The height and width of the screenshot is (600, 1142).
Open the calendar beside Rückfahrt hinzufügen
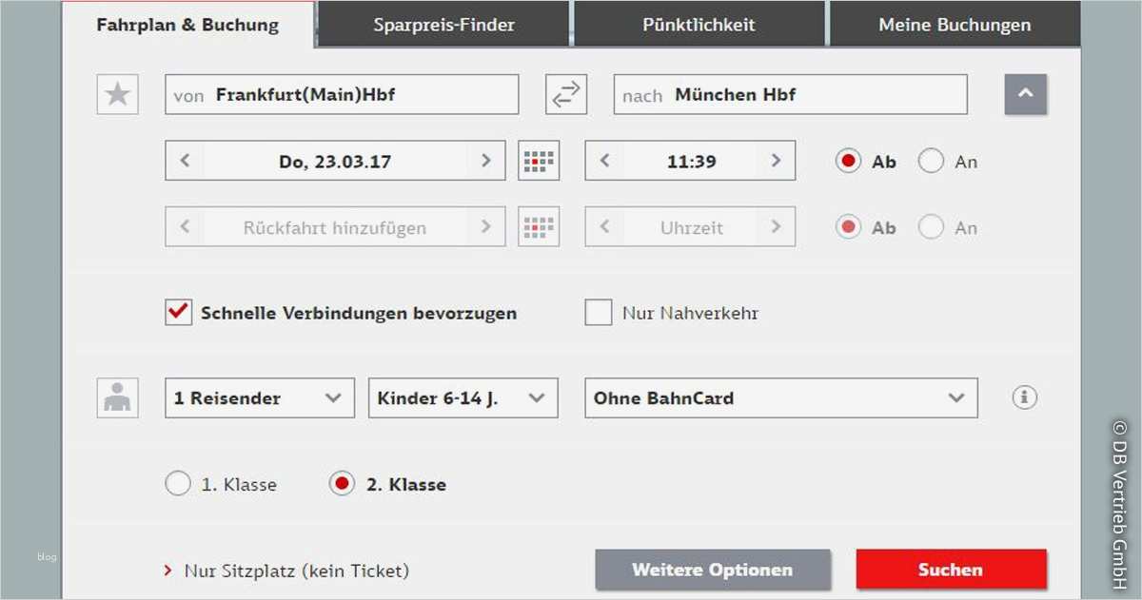coord(539,226)
